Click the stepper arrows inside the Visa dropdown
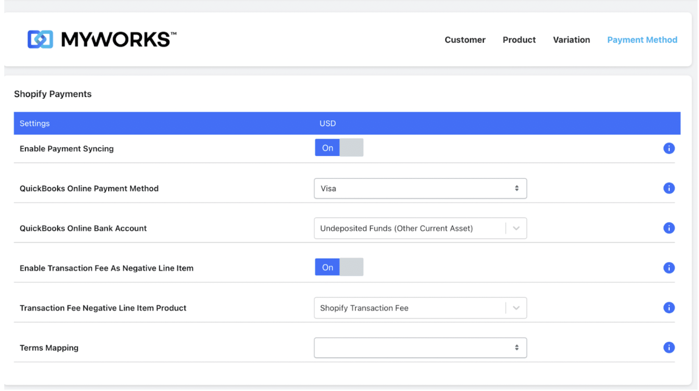This screenshot has width=699, height=391. click(517, 188)
